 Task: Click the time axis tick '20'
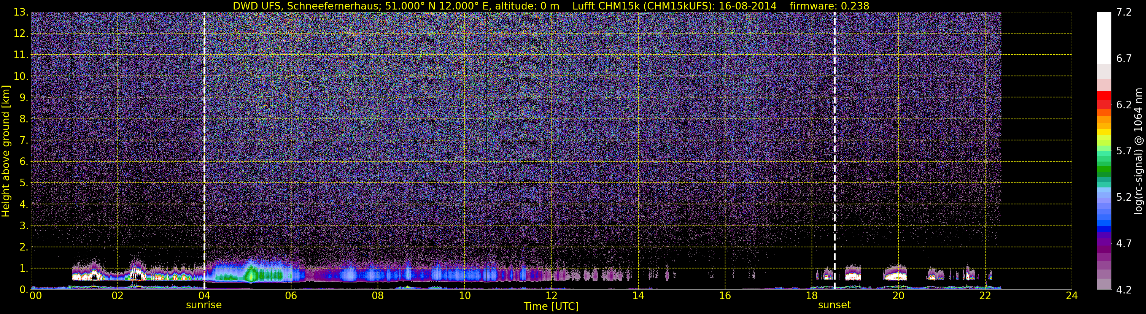pos(898,296)
